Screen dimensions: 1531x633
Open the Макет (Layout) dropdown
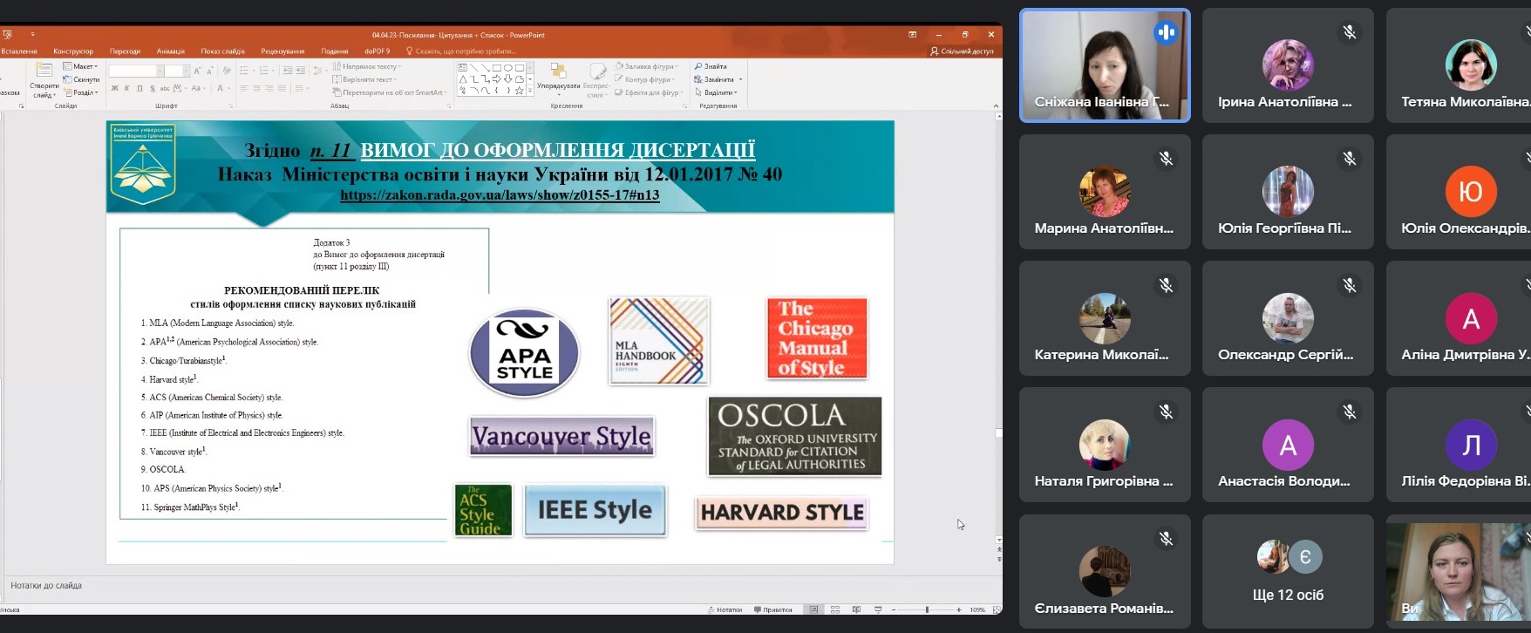point(81,66)
